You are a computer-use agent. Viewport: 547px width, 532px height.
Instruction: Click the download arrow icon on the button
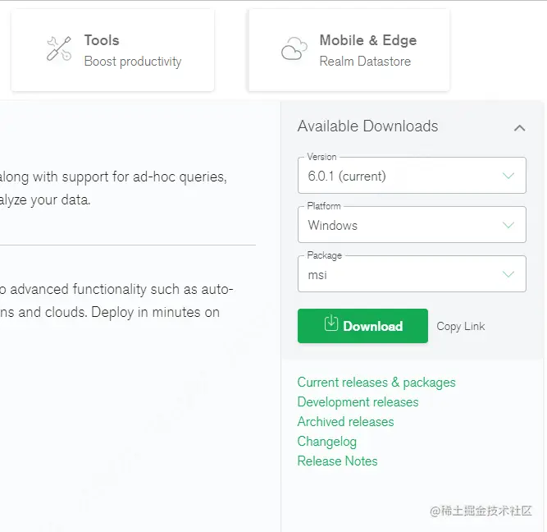330,323
